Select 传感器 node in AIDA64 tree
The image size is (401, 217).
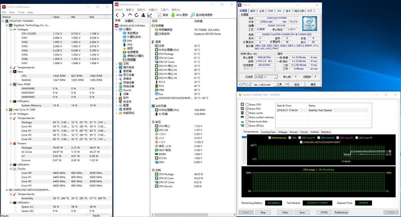[x=131, y=60]
